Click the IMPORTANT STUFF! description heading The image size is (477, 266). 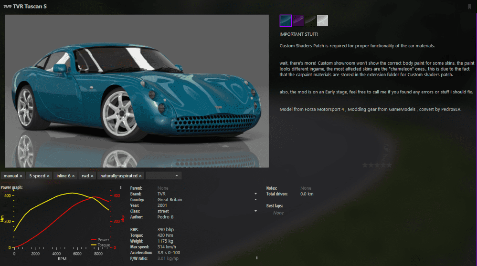pos(298,34)
